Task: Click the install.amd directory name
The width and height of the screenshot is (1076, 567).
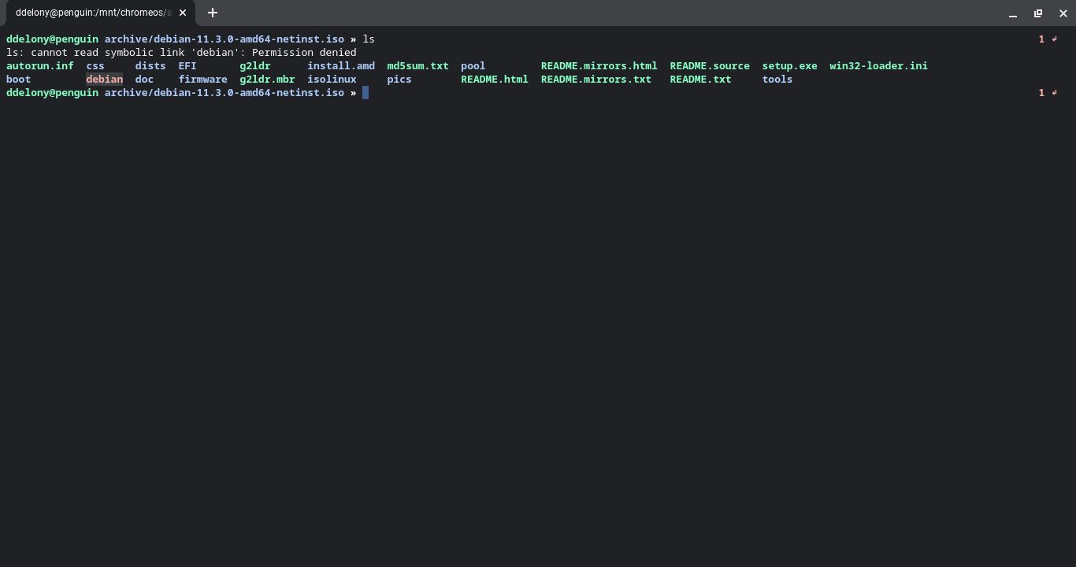Action: click(x=341, y=66)
